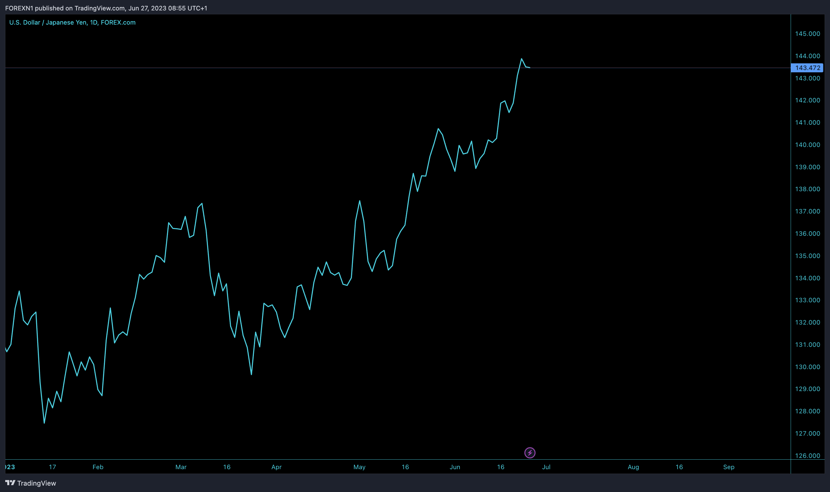
Task: Click the chart line low in mid-January
Action: [x=45, y=423]
